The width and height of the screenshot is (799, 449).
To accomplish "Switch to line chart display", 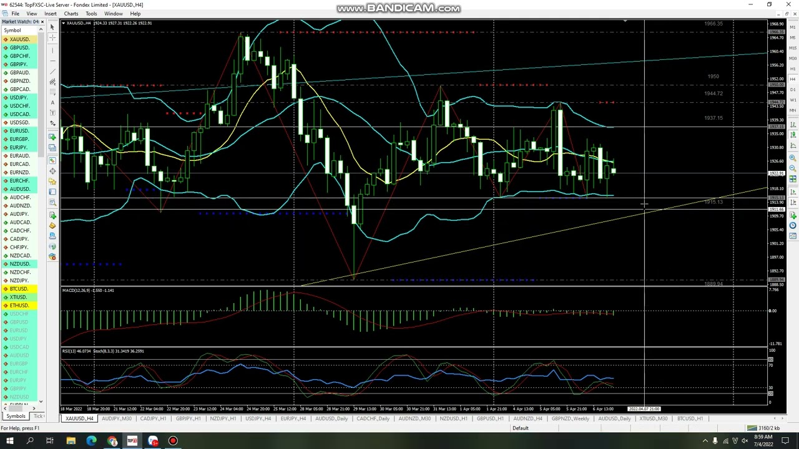I will coord(793,145).
